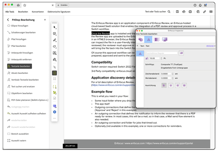Click the home icon in title bar

pos(18,5)
